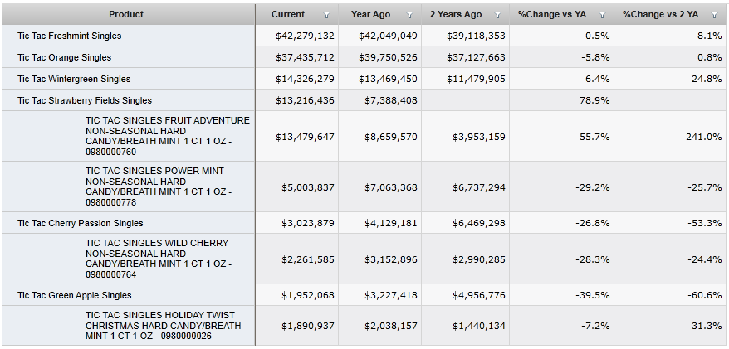Viewport: 729px width, 349px height.
Task: Select the Tic Tac Orange Singles row
Action: click(64, 57)
